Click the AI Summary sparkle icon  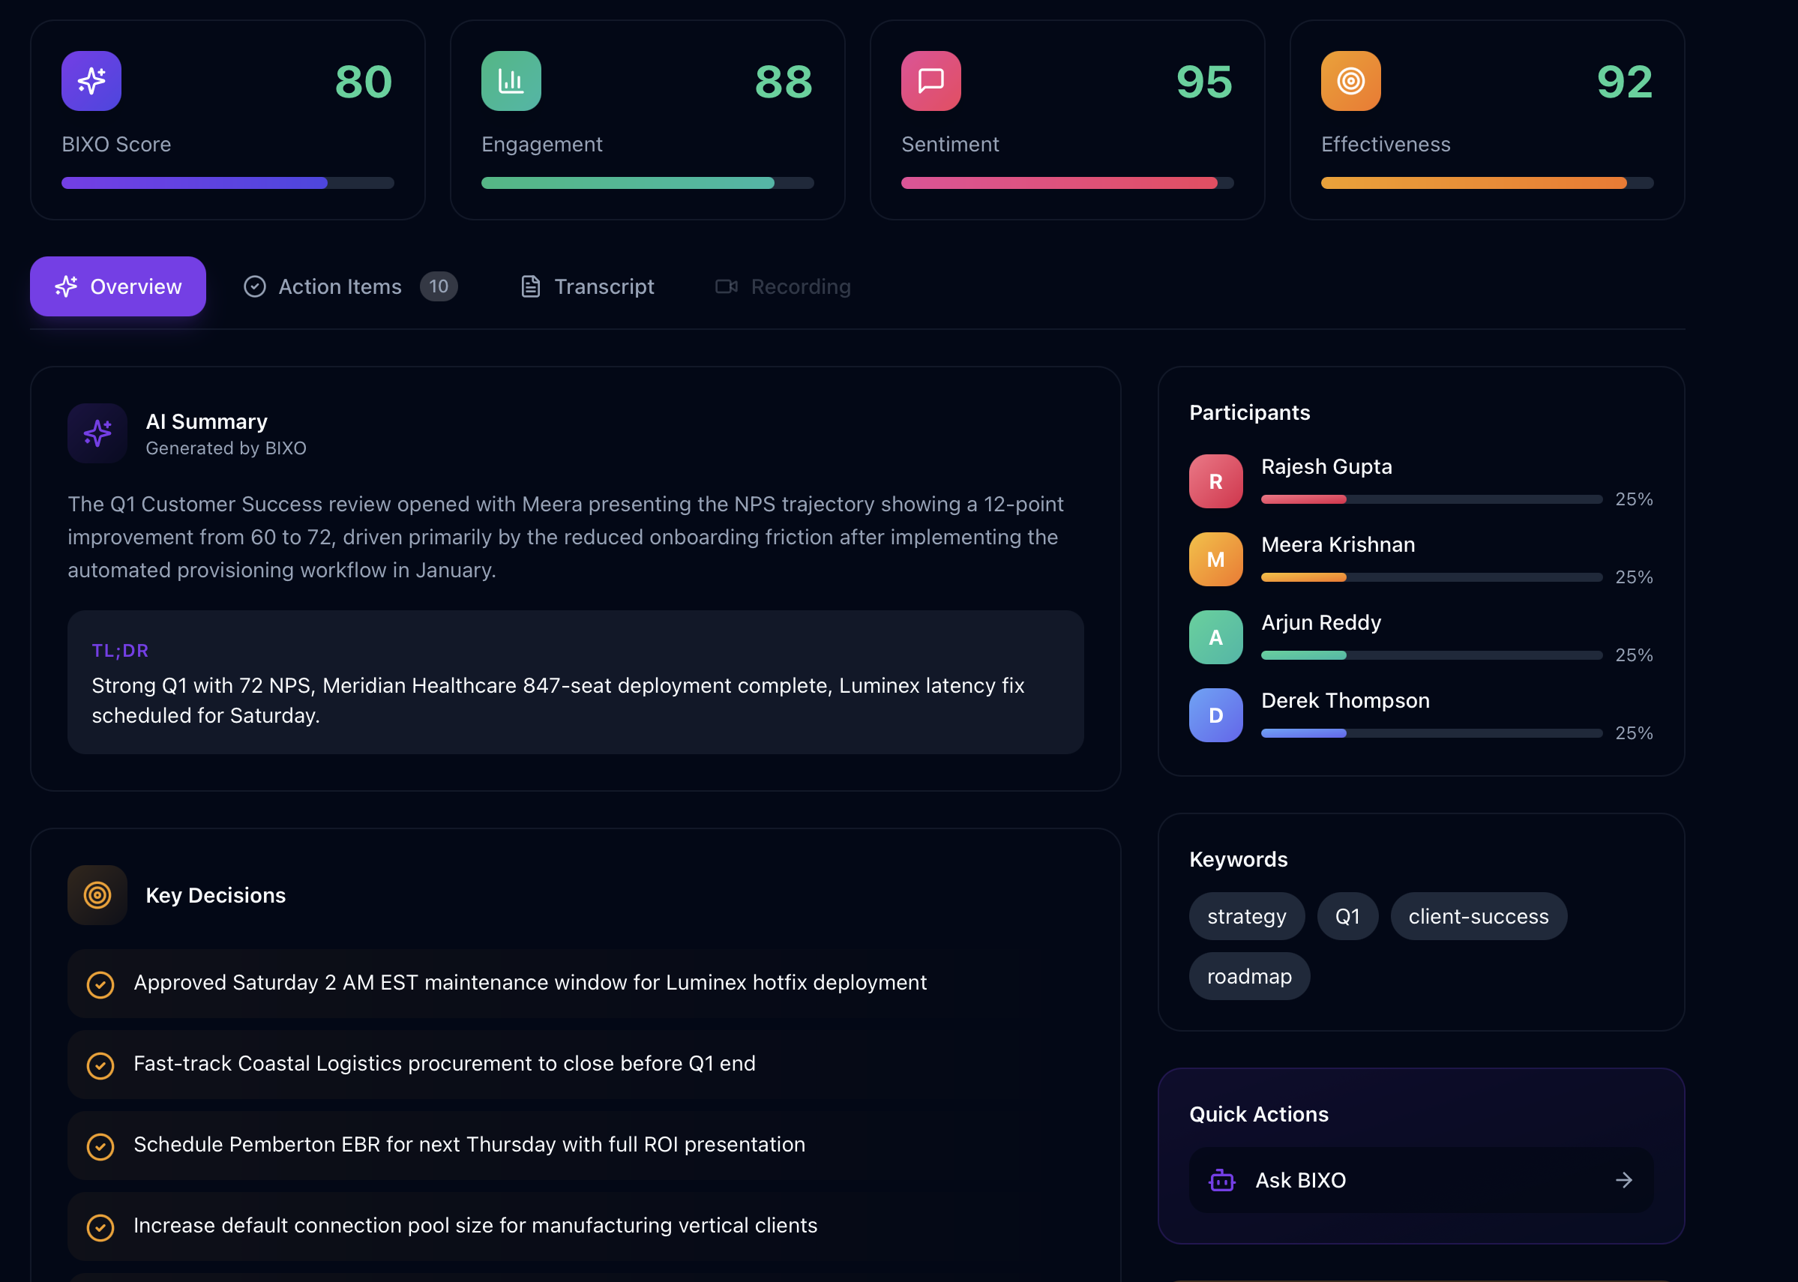pos(97,433)
